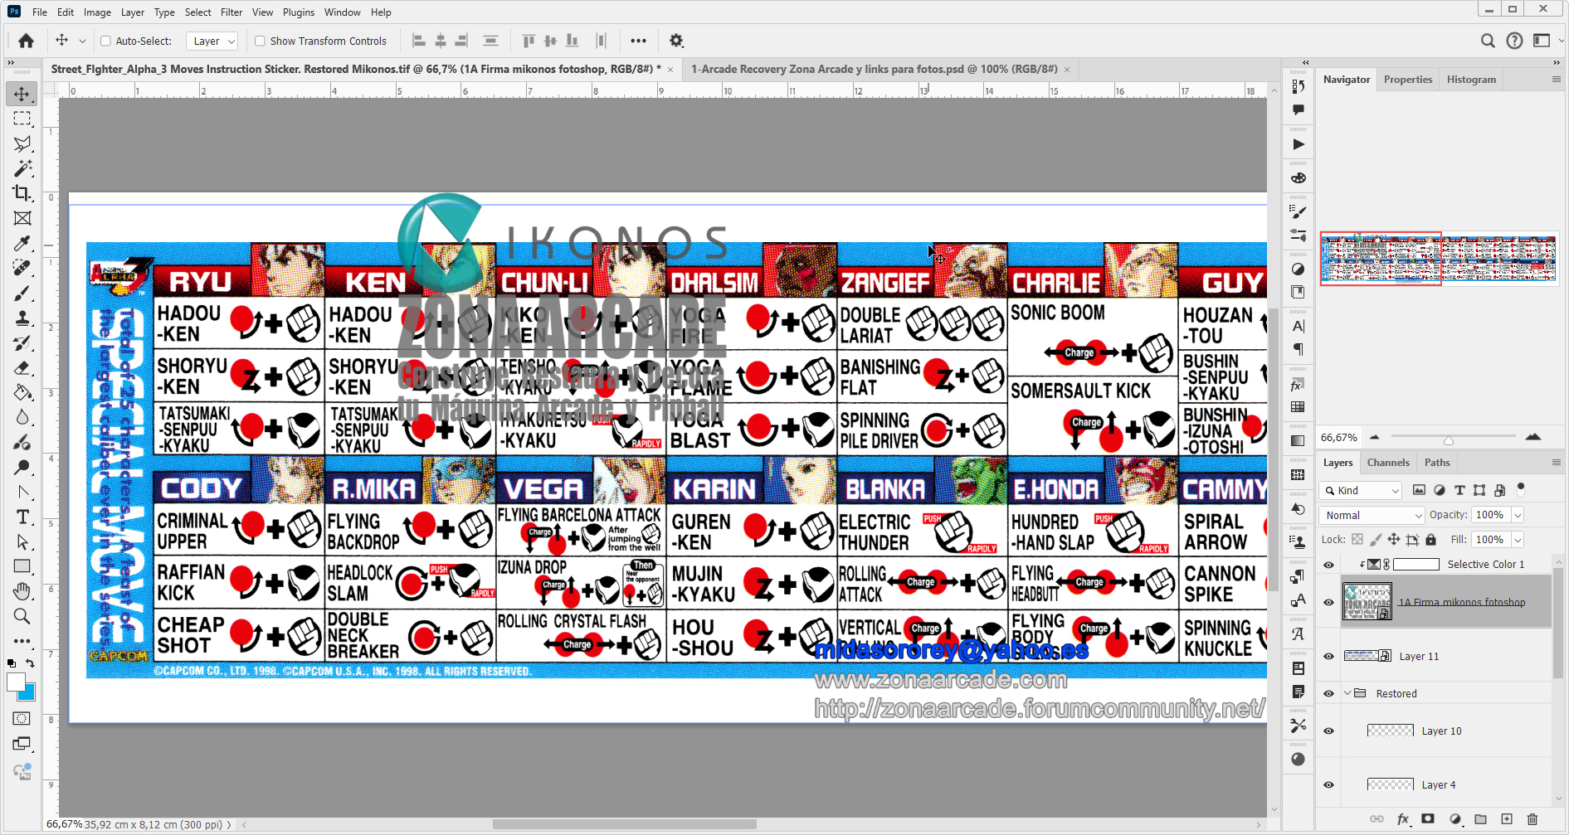The height and width of the screenshot is (835, 1569).
Task: Open the Navigator panel menu
Action: pos(1557,80)
